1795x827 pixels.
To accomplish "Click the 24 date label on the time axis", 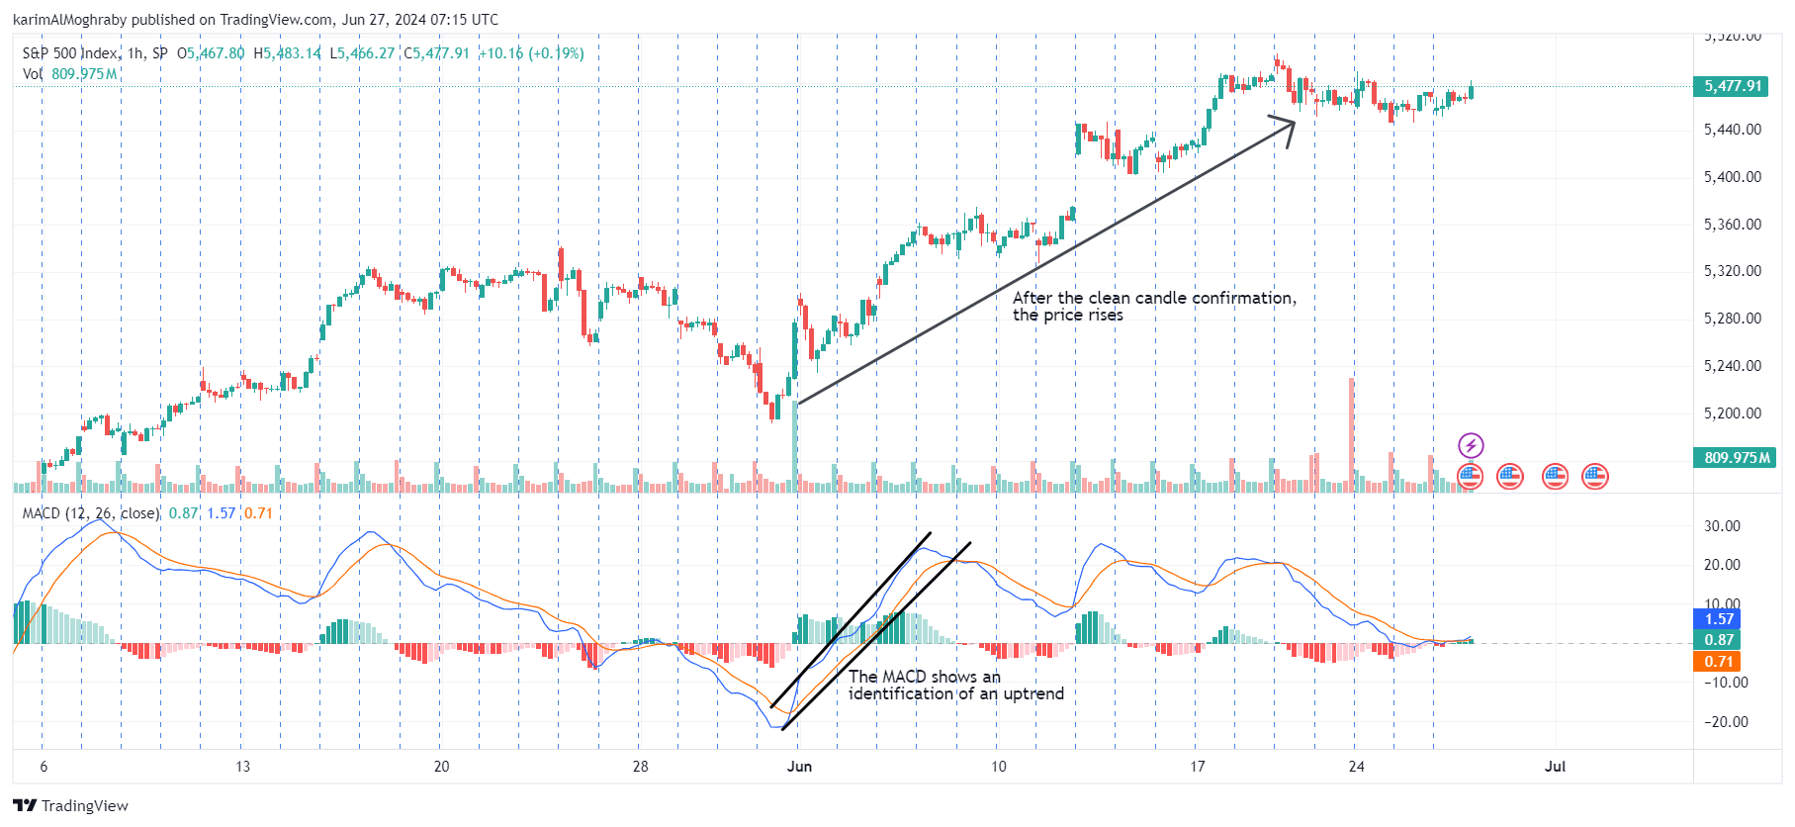I will (x=1357, y=767).
